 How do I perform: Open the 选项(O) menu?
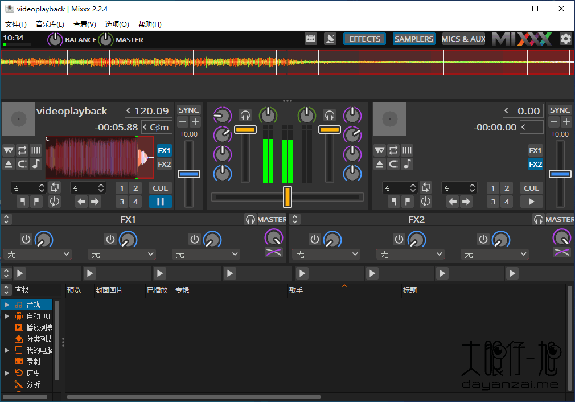pyautogui.click(x=117, y=24)
